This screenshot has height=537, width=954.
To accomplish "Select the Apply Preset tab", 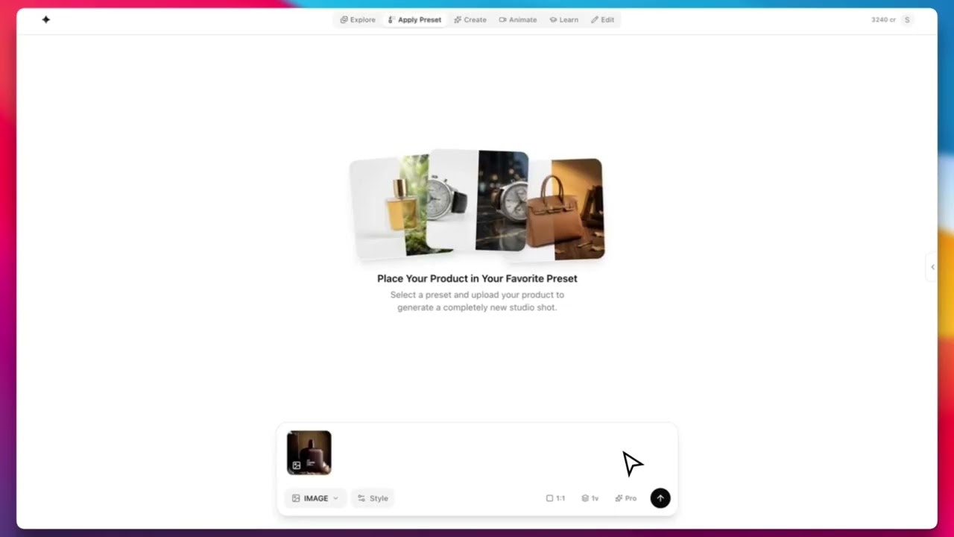I will [415, 20].
